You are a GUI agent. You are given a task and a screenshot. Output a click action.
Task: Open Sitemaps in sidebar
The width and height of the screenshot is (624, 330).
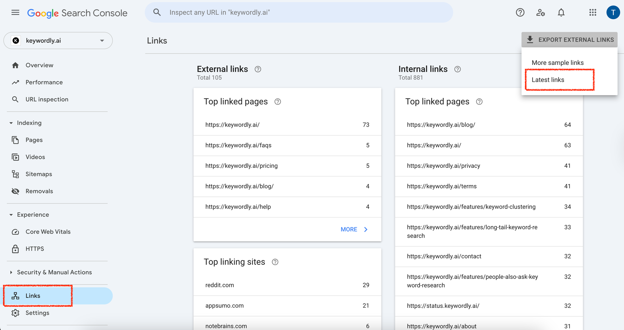(x=39, y=174)
